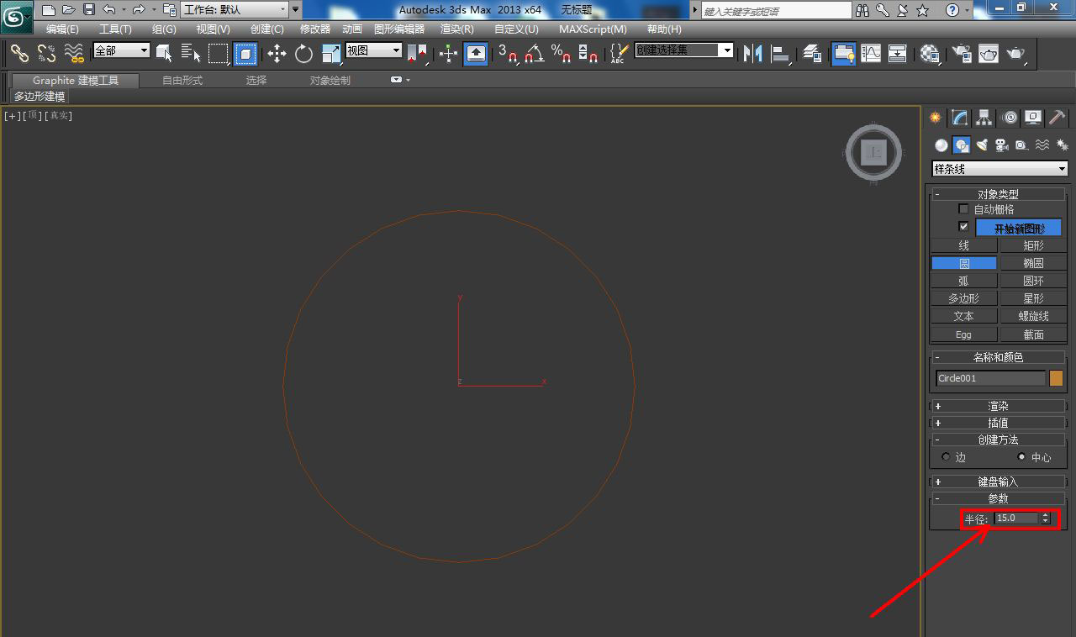This screenshot has width=1076, height=637.
Task: Open the 工作台: 默认 workspace dropdown
Action: click(x=234, y=10)
